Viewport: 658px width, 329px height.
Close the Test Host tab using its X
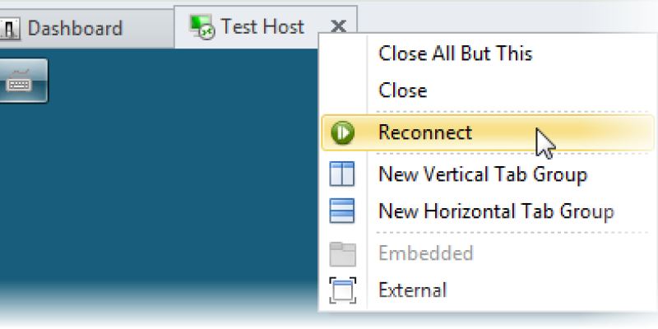click(x=337, y=27)
